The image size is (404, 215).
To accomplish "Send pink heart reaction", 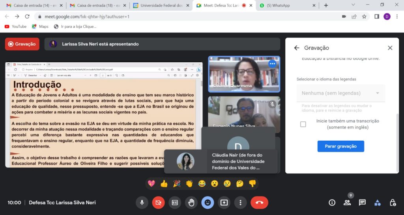I will click(x=151, y=183).
